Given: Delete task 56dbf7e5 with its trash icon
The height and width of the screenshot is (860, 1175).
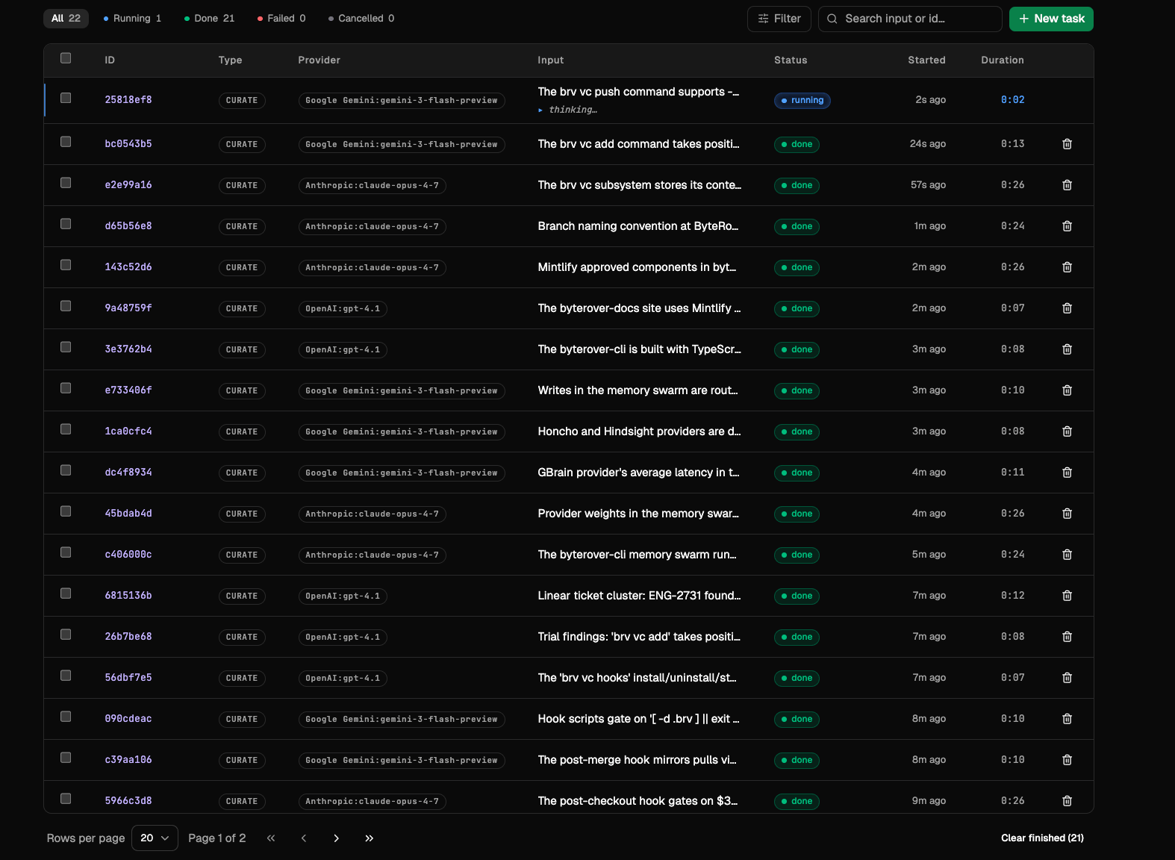Looking at the screenshot, I should tap(1067, 678).
